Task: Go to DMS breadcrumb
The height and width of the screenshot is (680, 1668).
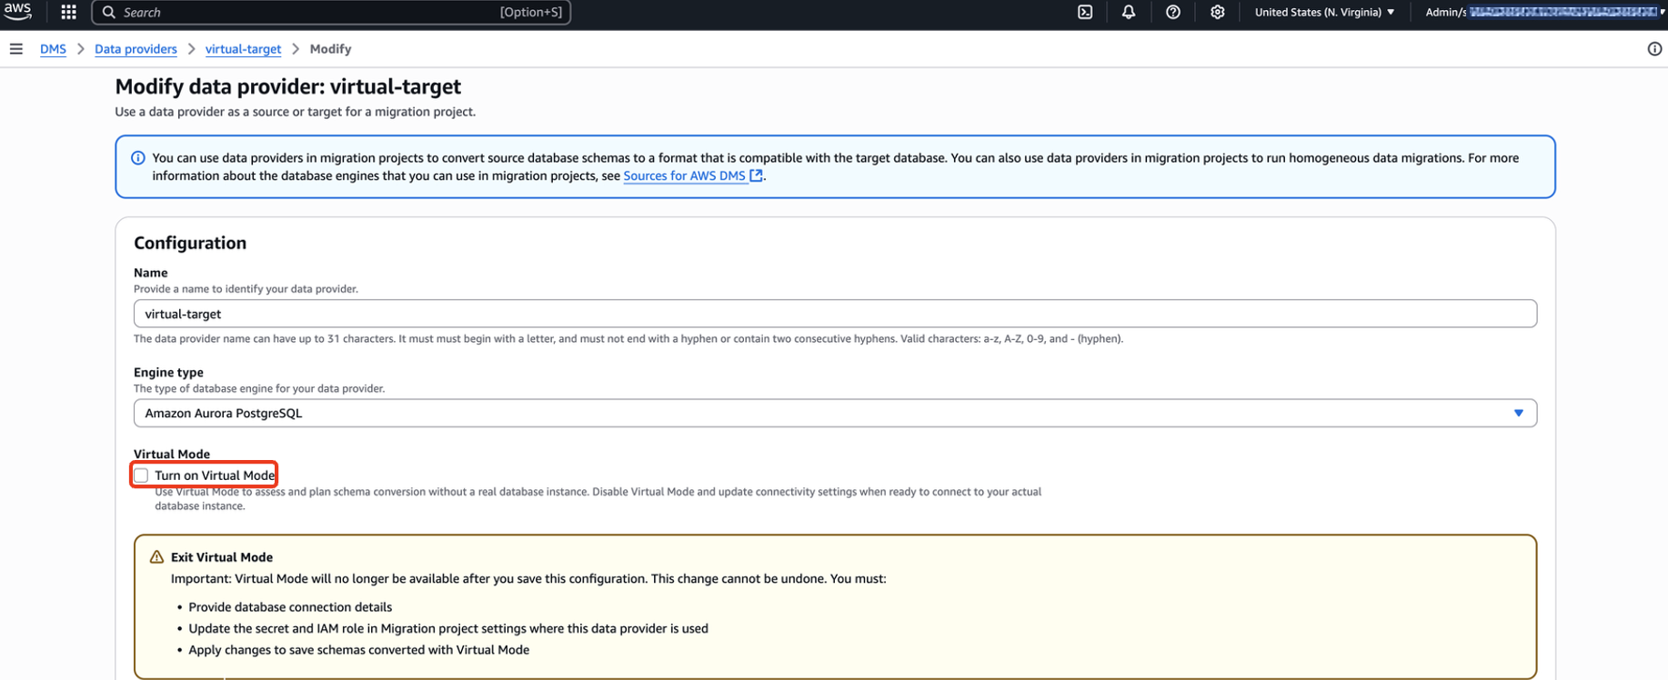Action: (x=53, y=49)
